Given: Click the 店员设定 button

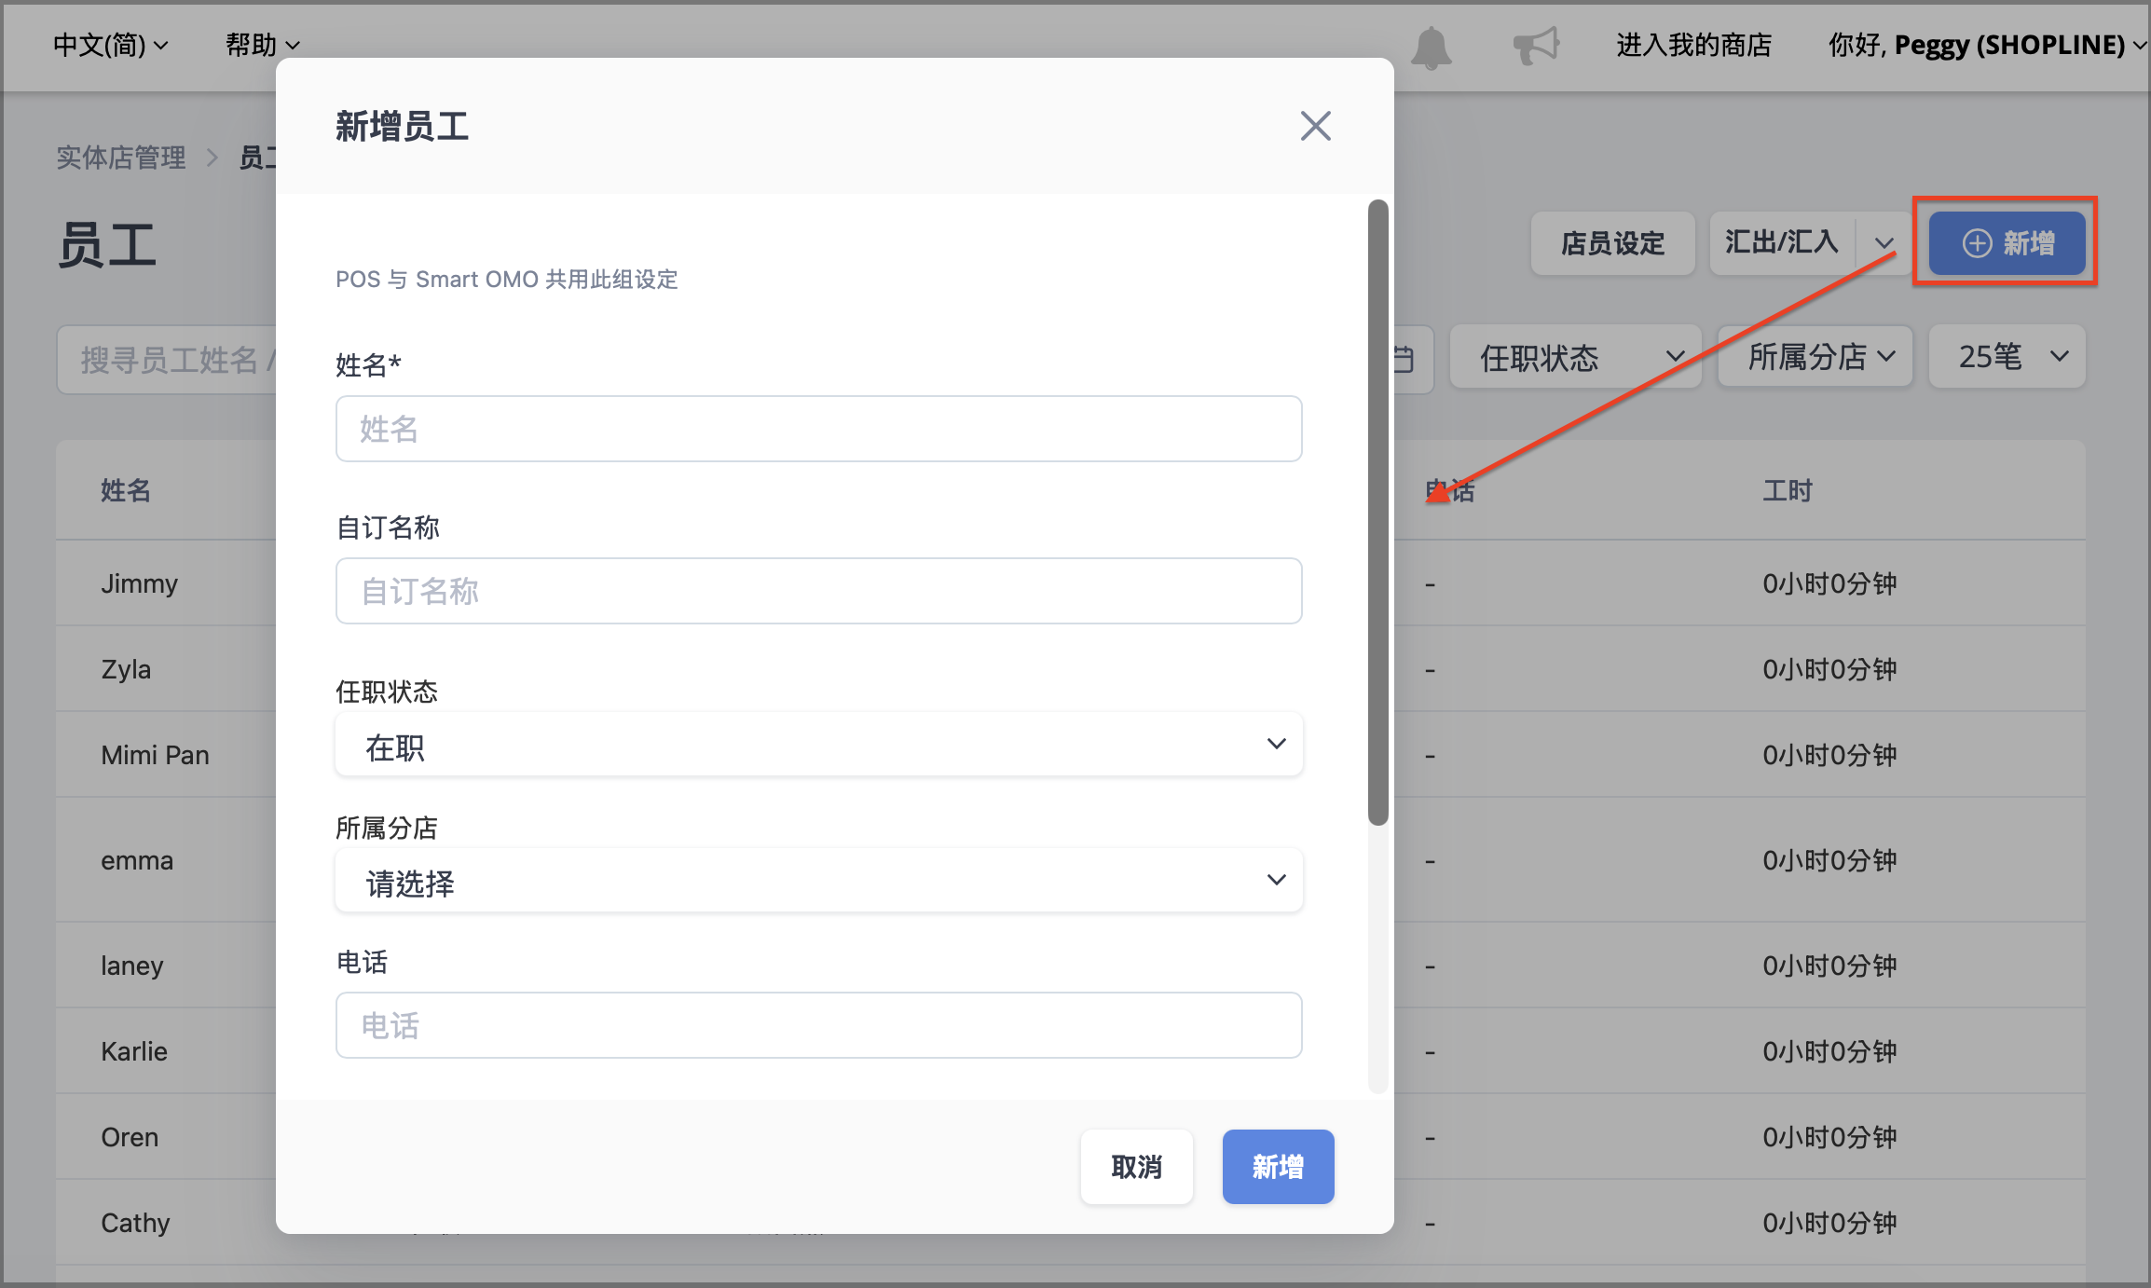Looking at the screenshot, I should tap(1612, 243).
